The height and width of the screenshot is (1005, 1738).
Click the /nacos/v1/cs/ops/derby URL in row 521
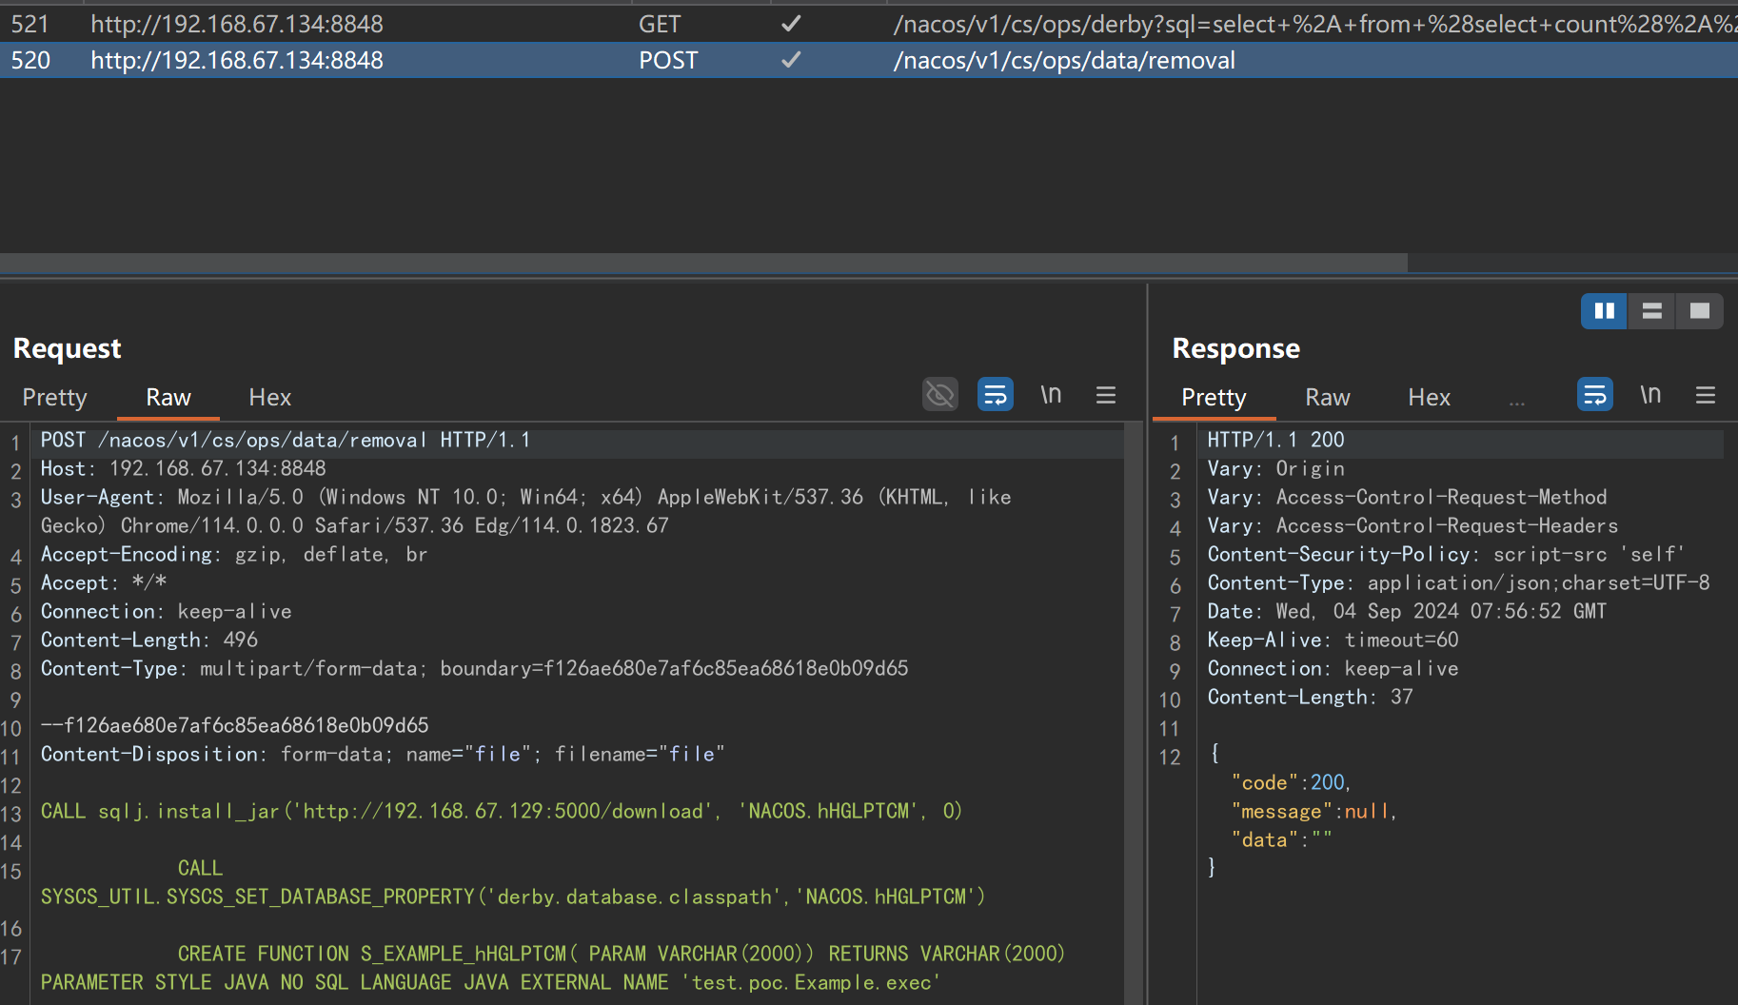1315,24
